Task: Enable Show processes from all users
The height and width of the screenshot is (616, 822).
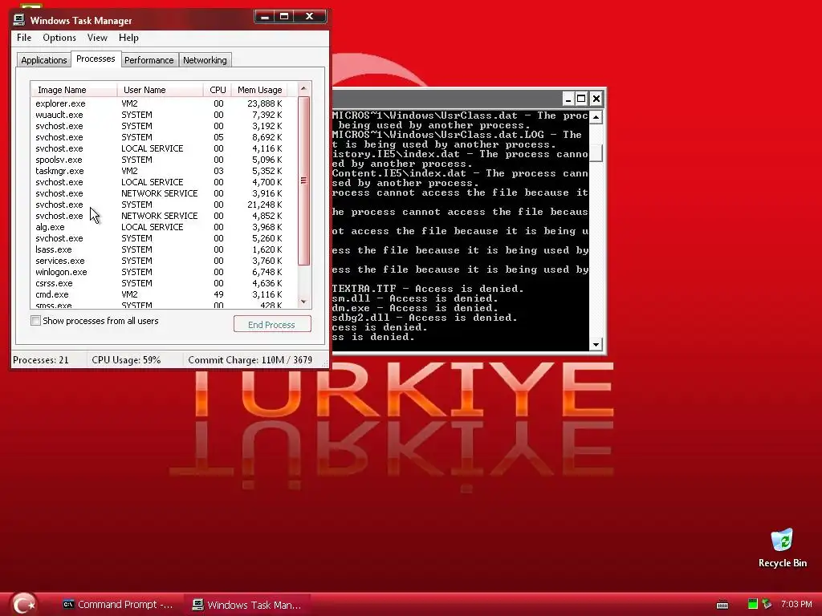Action: point(35,321)
